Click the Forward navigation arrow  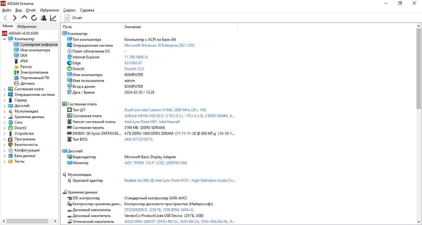[x=15, y=18]
